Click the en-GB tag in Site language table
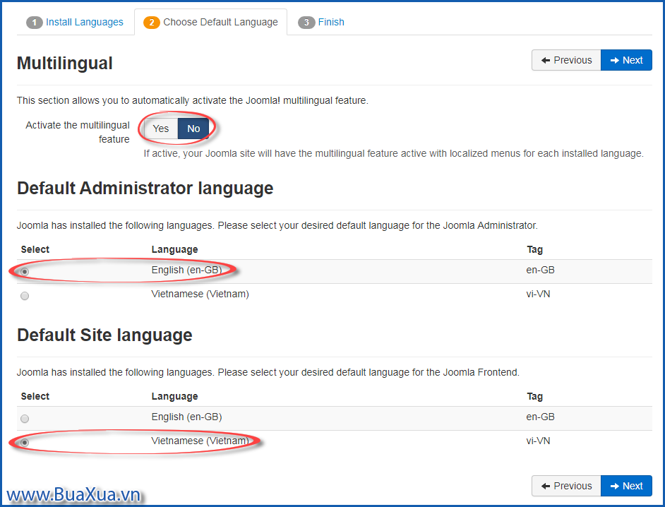Viewport: 665px width, 507px height. [540, 417]
